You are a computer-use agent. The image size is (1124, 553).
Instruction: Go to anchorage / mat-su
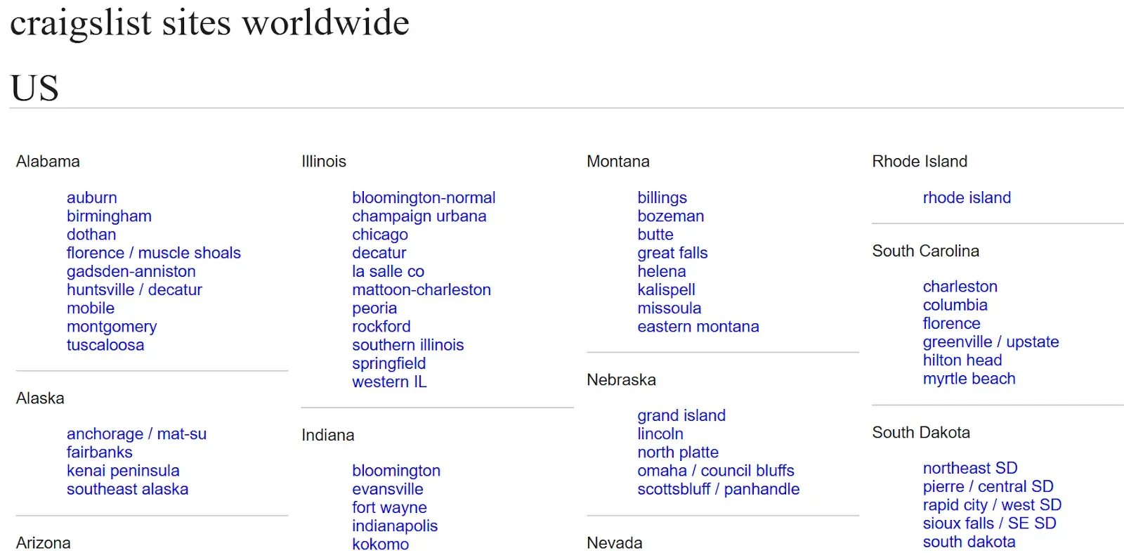pyautogui.click(x=136, y=434)
